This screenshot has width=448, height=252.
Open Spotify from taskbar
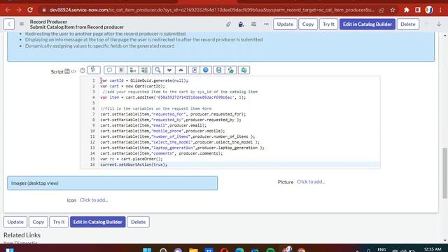[x=271, y=250]
